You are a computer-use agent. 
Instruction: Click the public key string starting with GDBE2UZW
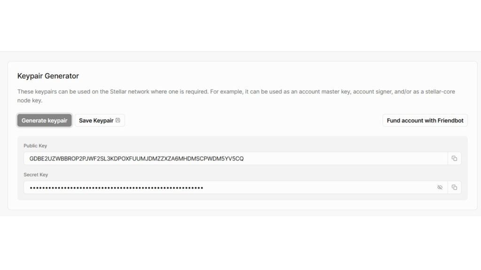137,158
